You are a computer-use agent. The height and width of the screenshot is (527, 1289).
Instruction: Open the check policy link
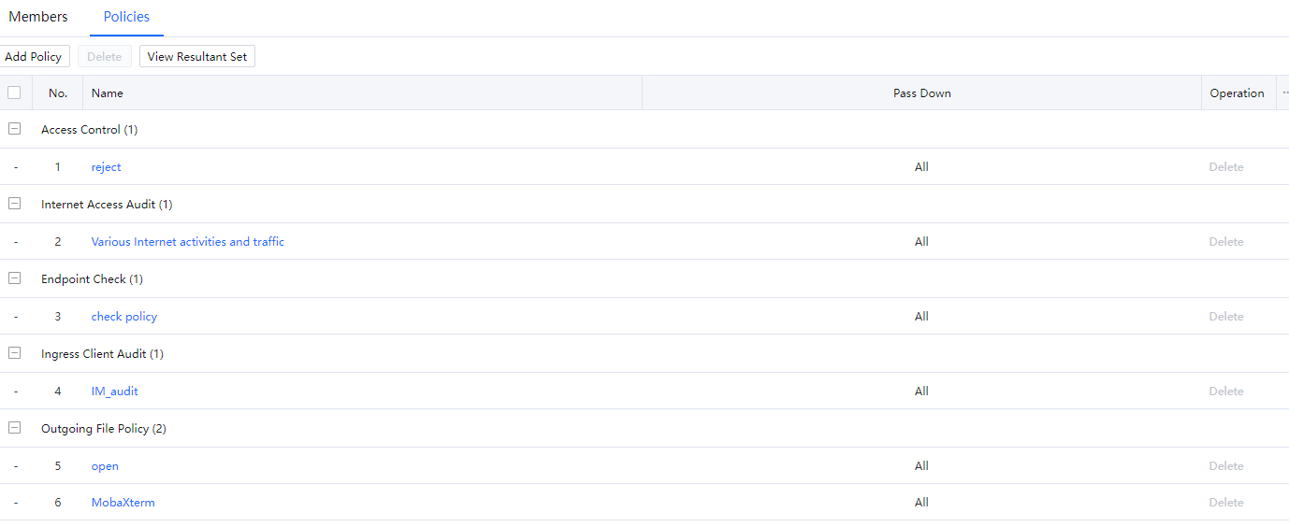coord(123,317)
